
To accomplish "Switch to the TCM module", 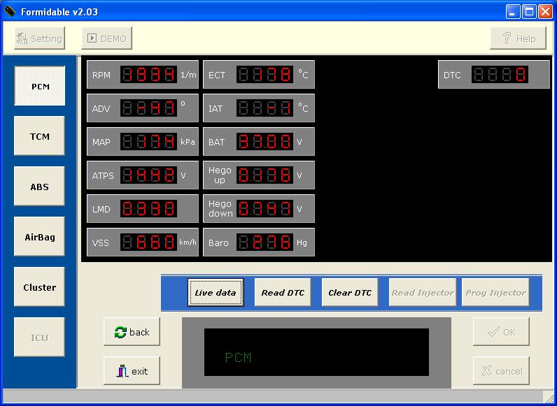I will [x=39, y=136].
